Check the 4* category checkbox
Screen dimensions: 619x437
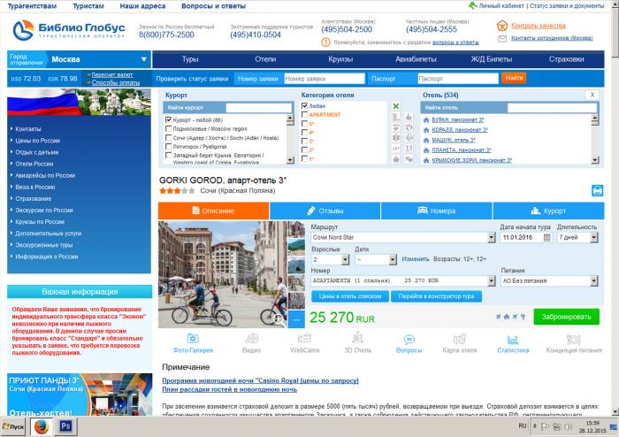click(304, 133)
